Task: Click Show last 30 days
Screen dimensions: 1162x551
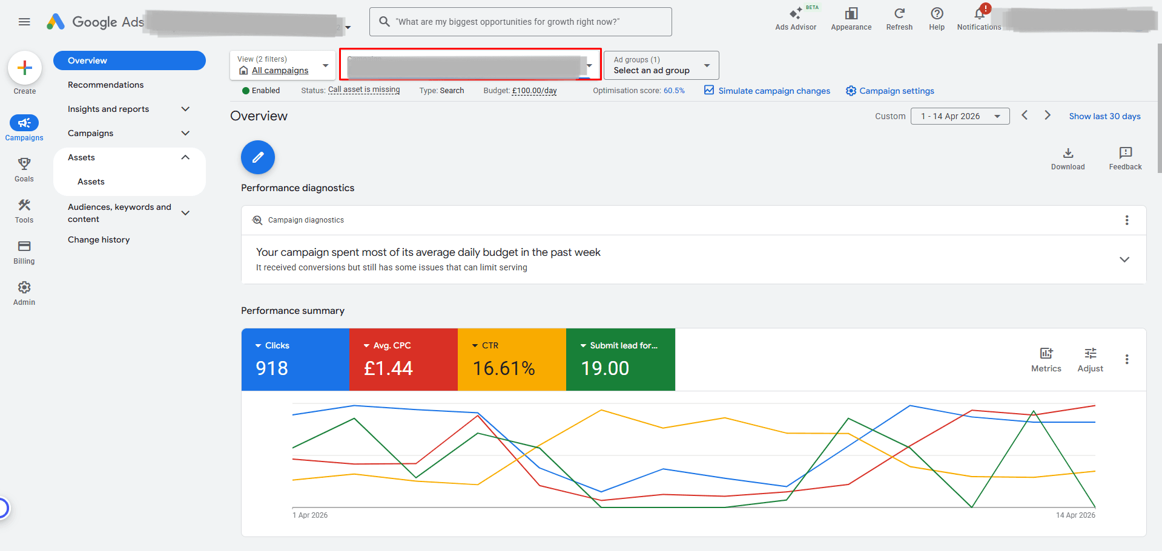Action: [1104, 116]
